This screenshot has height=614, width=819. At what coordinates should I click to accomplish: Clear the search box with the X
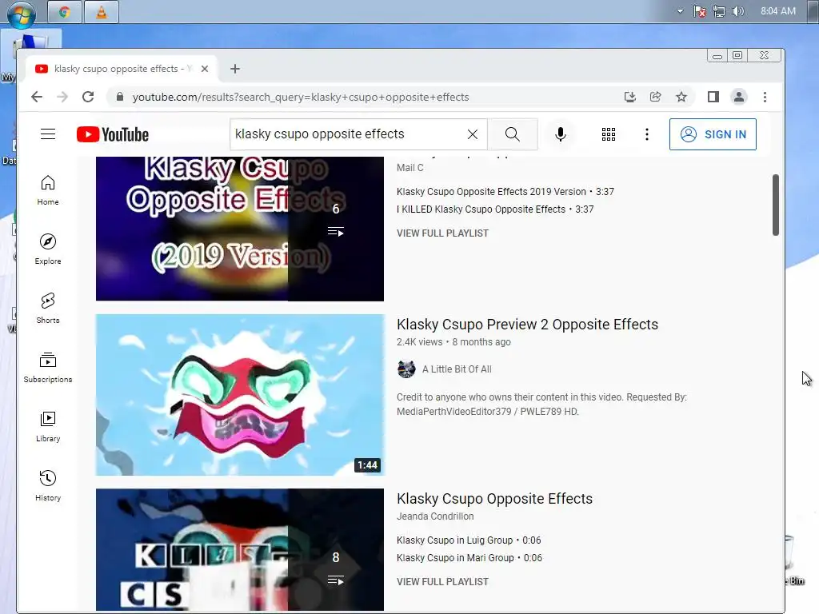pos(472,134)
